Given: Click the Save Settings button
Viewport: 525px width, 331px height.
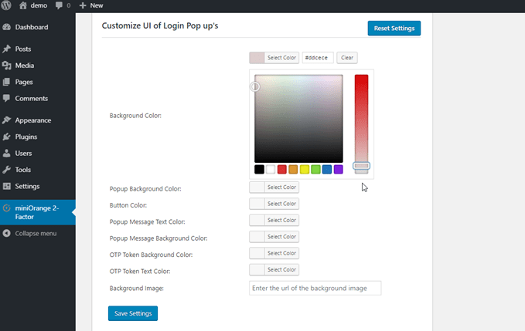Looking at the screenshot, I should coord(132,313).
